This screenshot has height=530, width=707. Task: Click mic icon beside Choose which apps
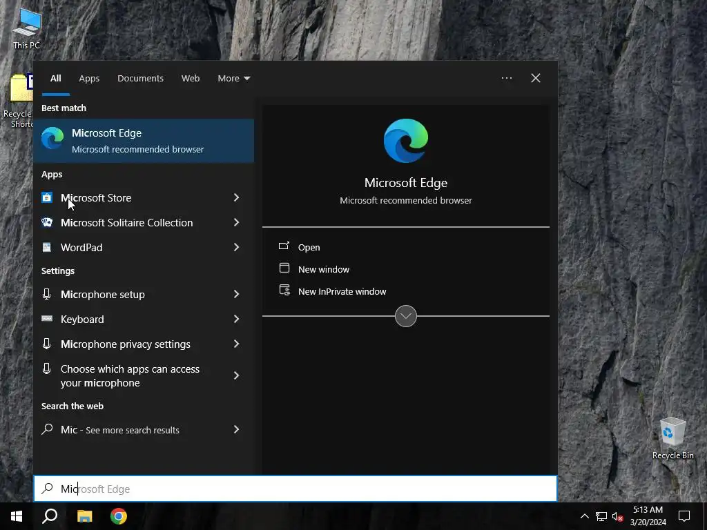[x=46, y=369]
